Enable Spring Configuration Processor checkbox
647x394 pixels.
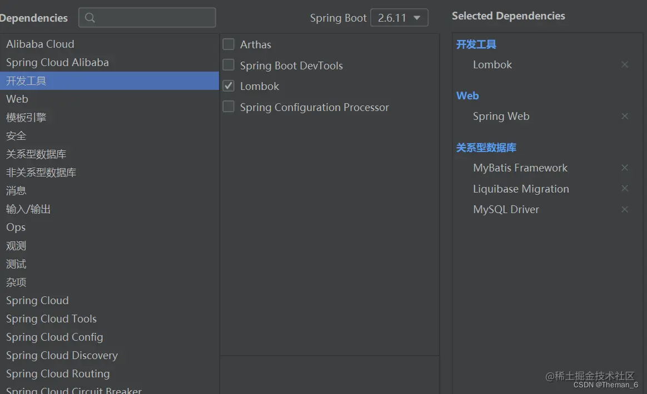[x=228, y=107]
